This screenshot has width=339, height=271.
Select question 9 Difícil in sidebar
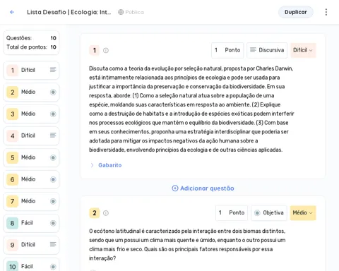(x=31, y=245)
